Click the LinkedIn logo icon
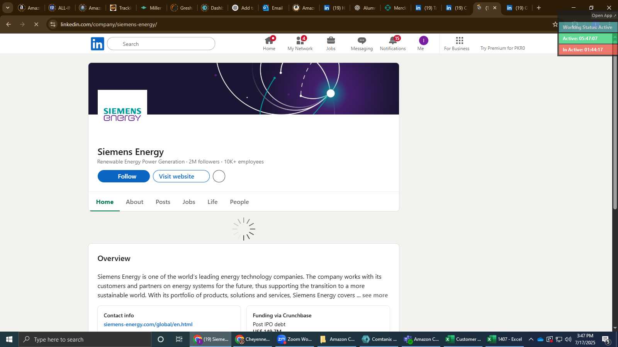This screenshot has width=618, height=347. click(97, 44)
